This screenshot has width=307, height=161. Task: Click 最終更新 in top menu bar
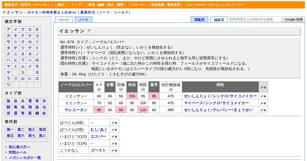tap(174, 5)
